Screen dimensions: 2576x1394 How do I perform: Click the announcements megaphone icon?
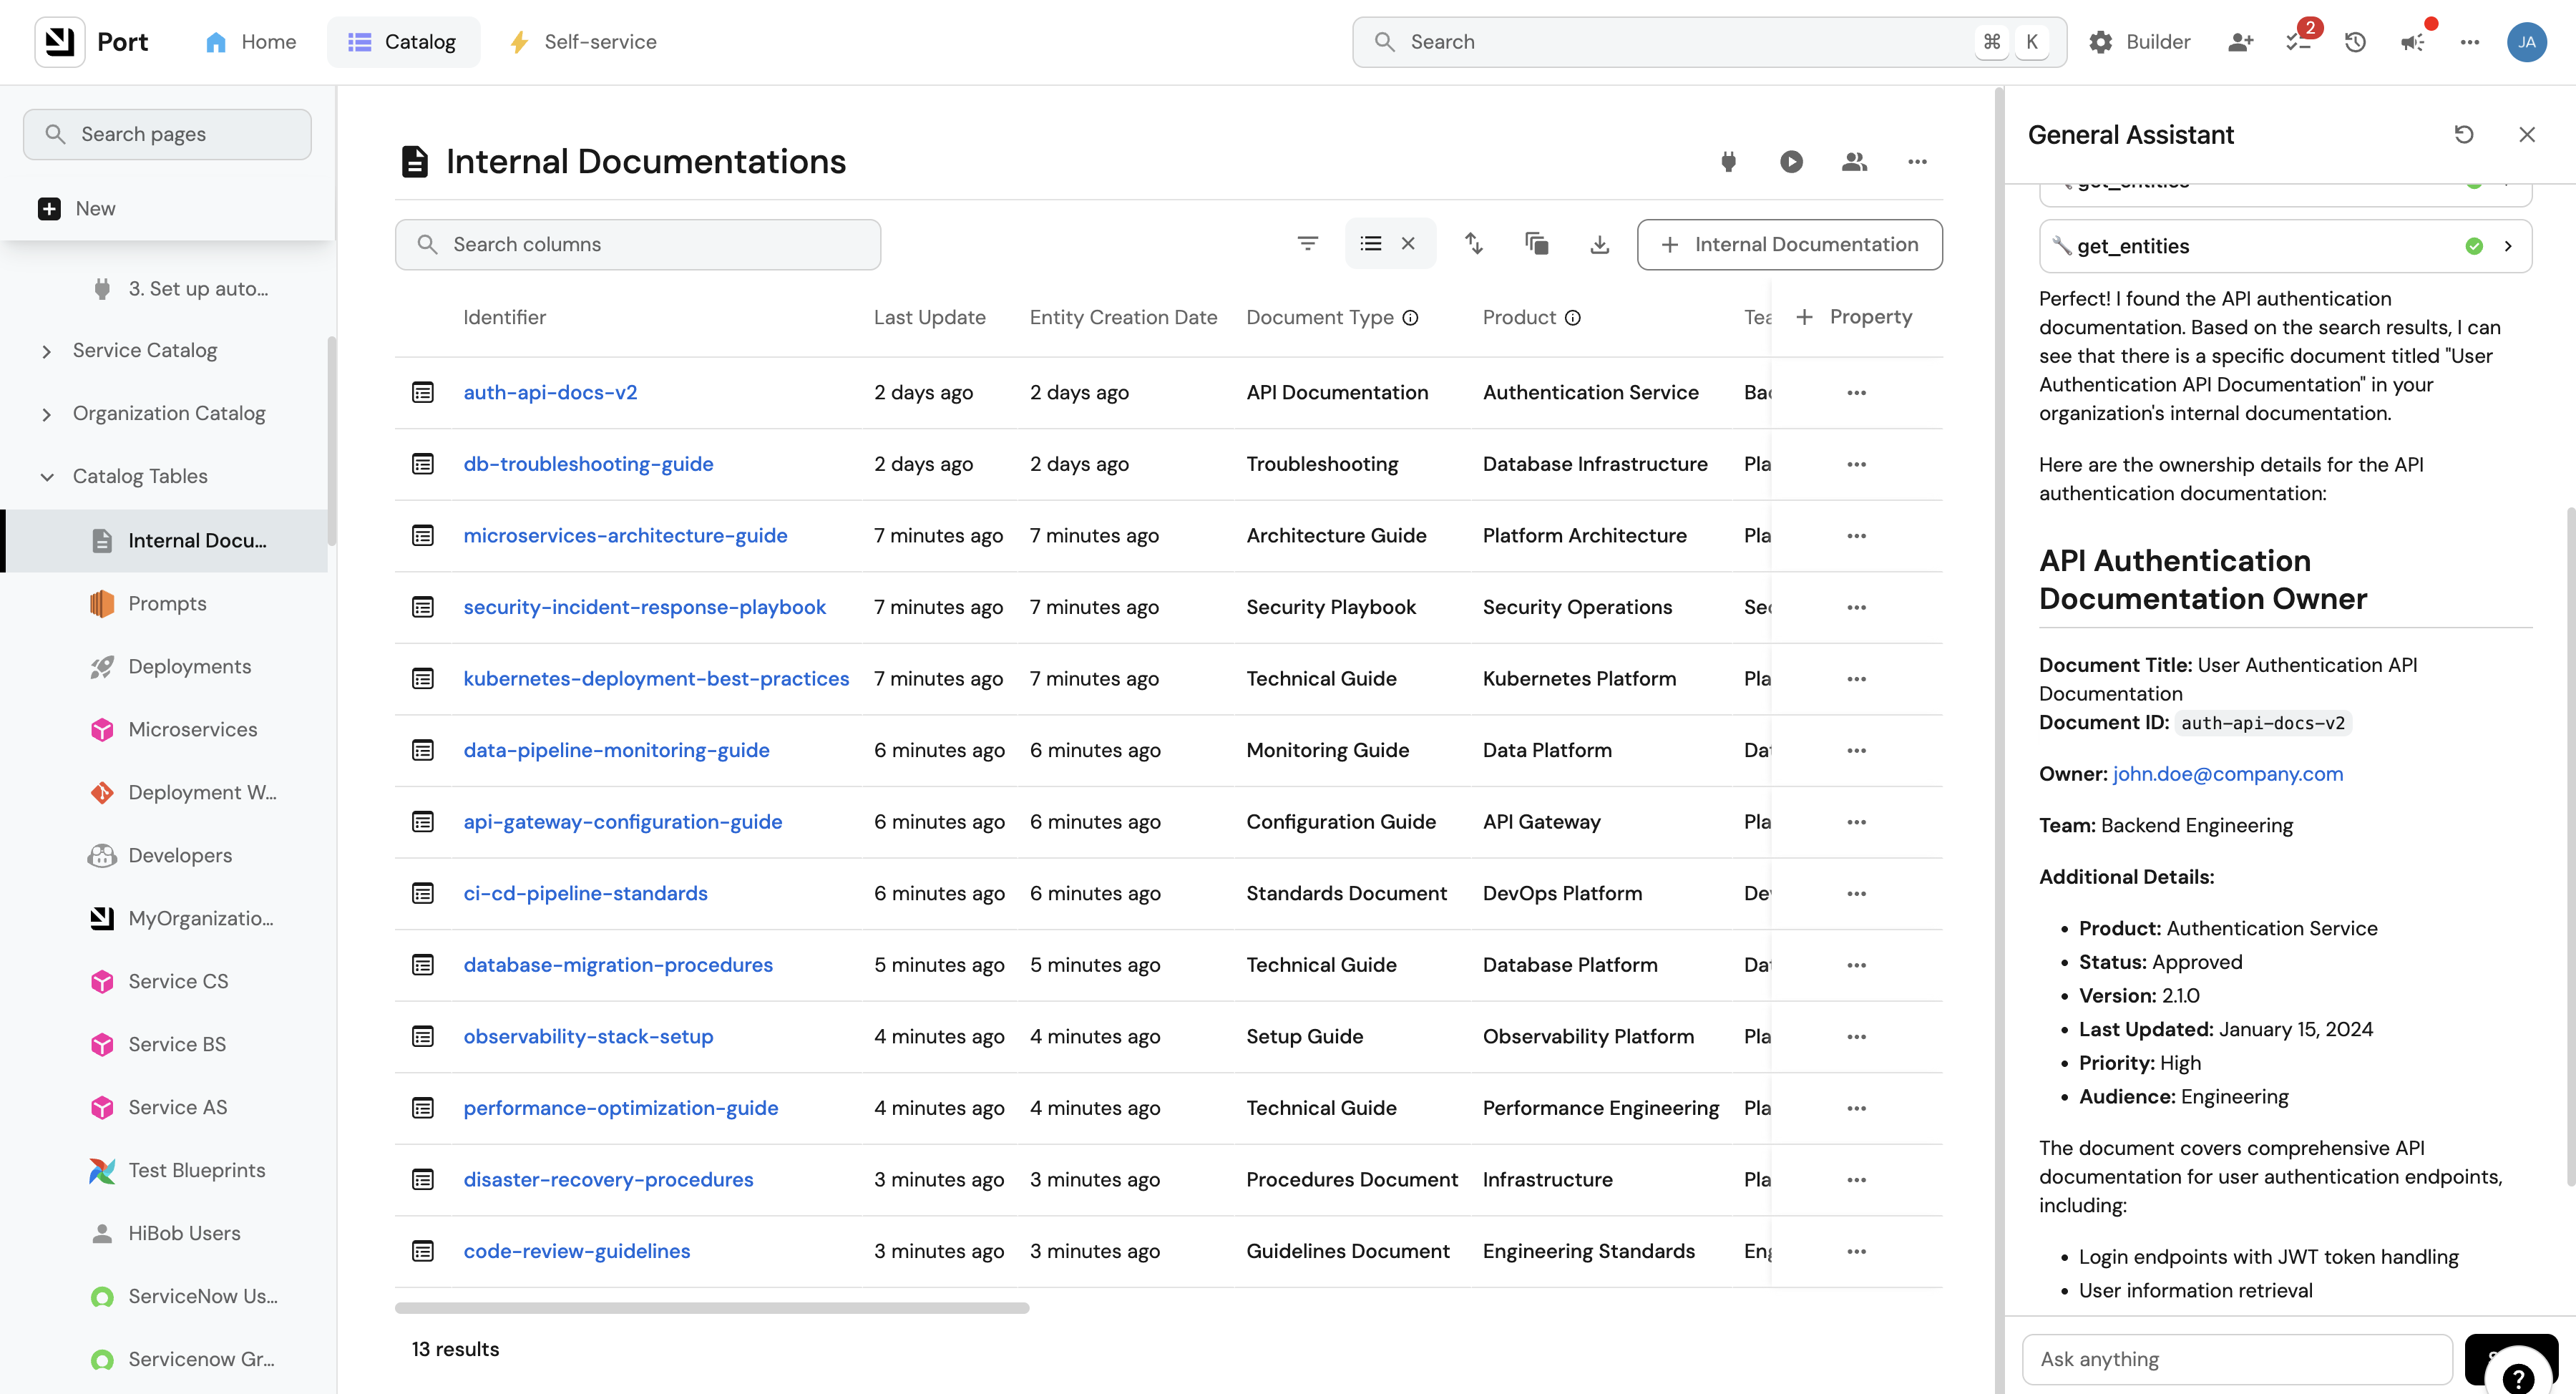tap(2413, 42)
